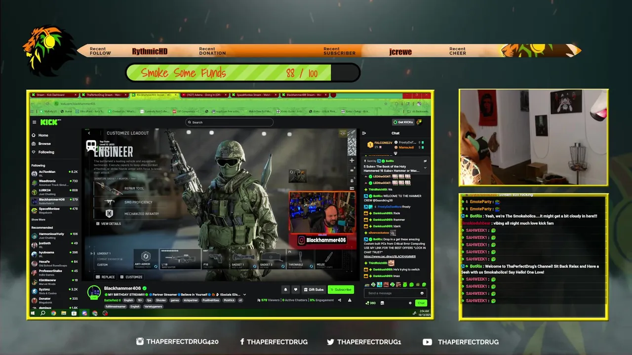Open the cac.direct/BLACKHAMMER chat link
The width and height of the screenshot is (632, 355).
tap(390, 256)
